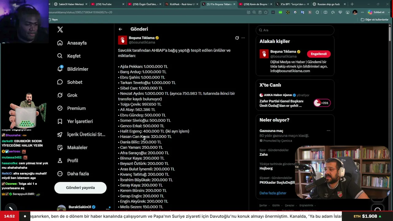This screenshot has width=393, height=221.
Task: Open Gazozuna maç trend options menu
Action: tap(329, 131)
